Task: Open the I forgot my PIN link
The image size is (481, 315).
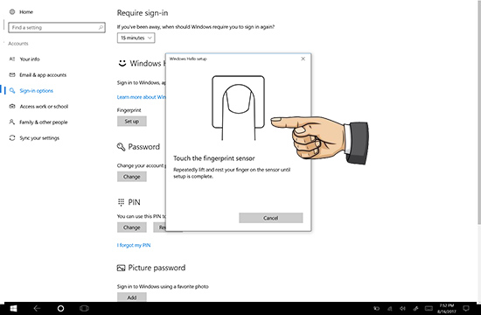Action: coord(134,245)
